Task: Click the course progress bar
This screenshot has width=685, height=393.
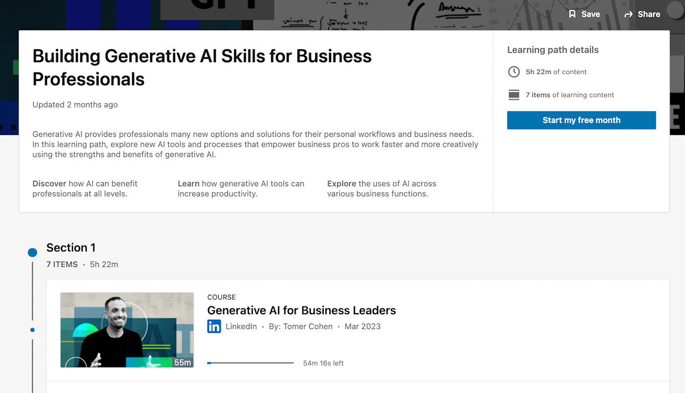Action: point(251,363)
